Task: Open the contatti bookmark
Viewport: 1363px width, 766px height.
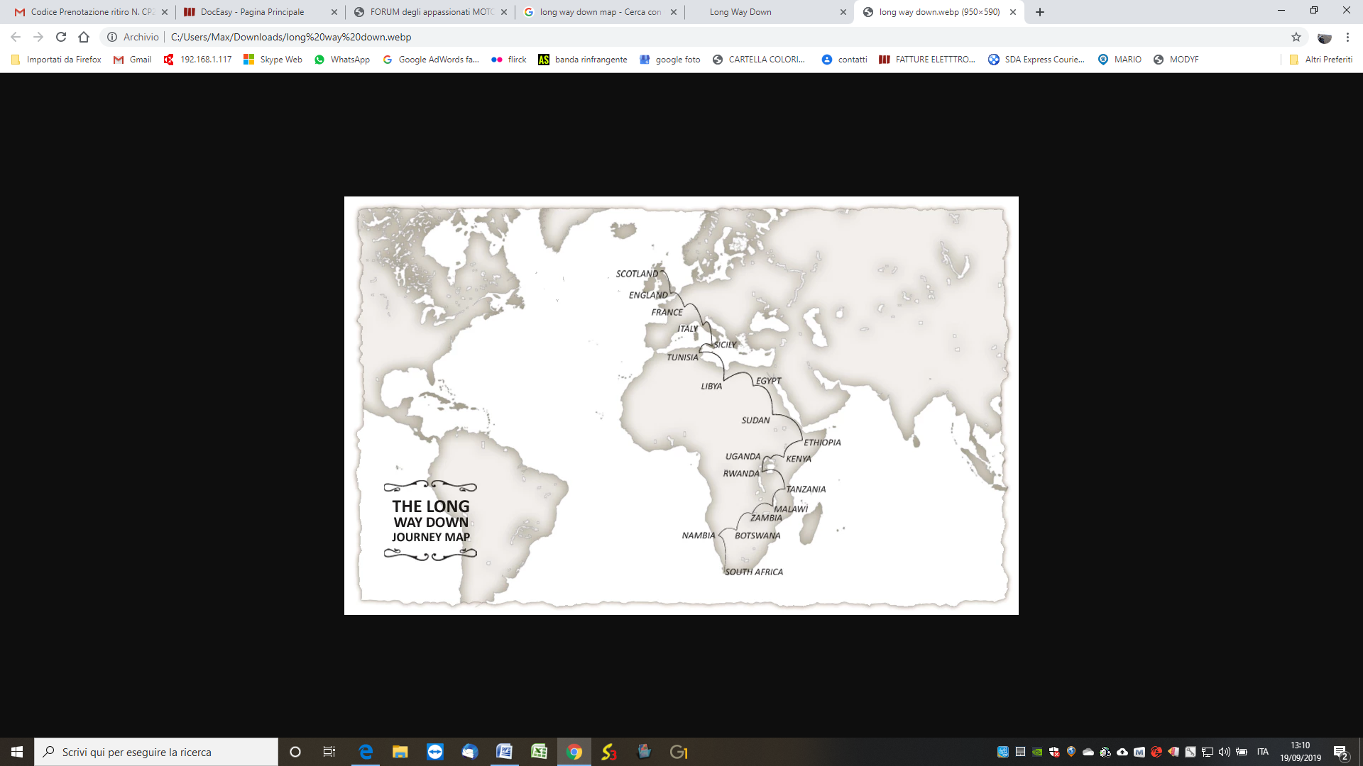Action: click(x=845, y=60)
